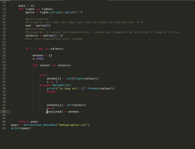The width and height of the screenshot is (195, 149).
Task: Click the 'return pays' statement
Action: 28,122
